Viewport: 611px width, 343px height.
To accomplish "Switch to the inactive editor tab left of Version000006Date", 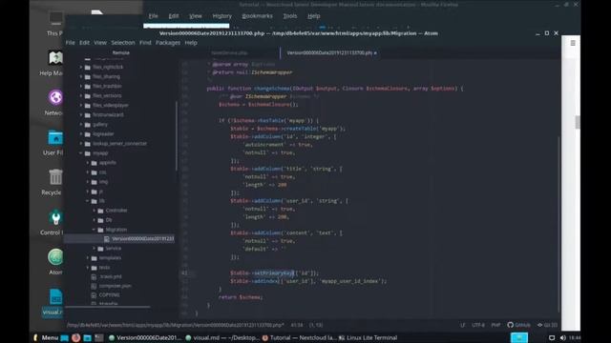I will pos(229,53).
